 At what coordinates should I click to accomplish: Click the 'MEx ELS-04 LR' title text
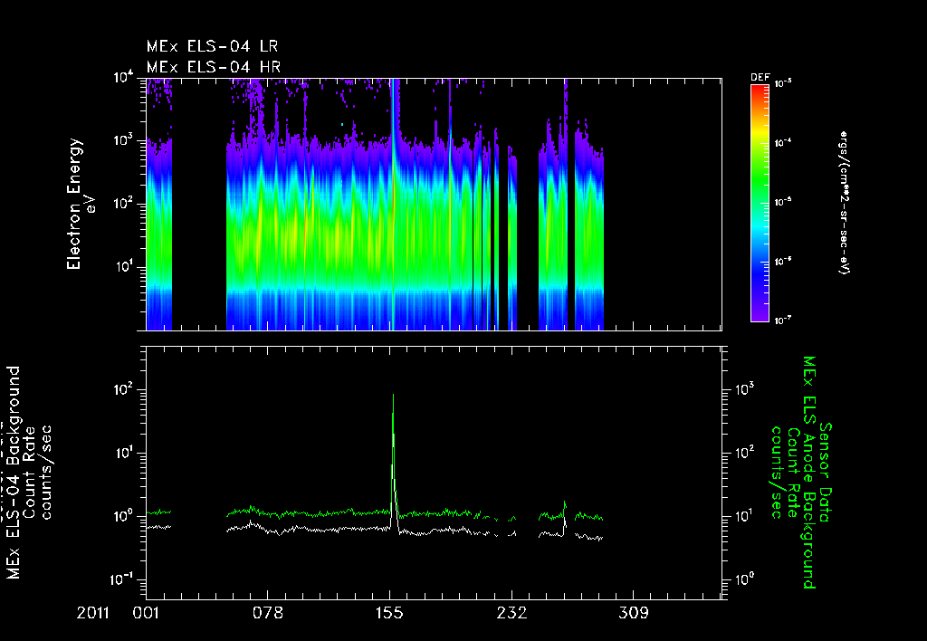212,46
